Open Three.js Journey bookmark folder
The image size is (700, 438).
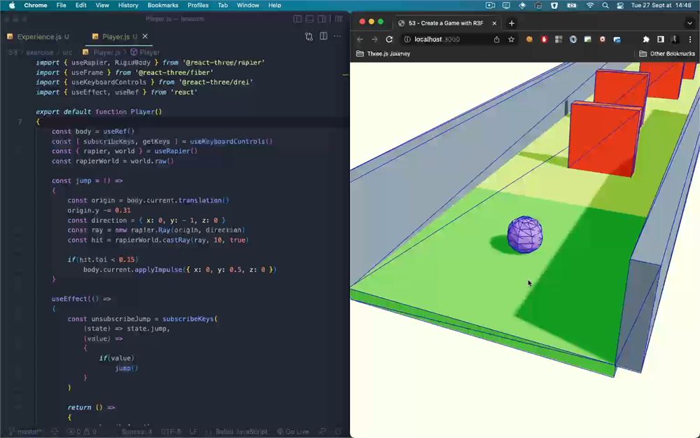(383, 54)
